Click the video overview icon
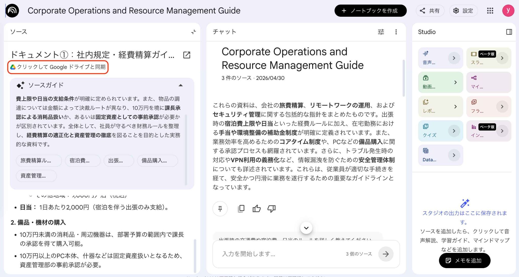Image resolution: width=519 pixels, height=277 pixels. (425, 78)
